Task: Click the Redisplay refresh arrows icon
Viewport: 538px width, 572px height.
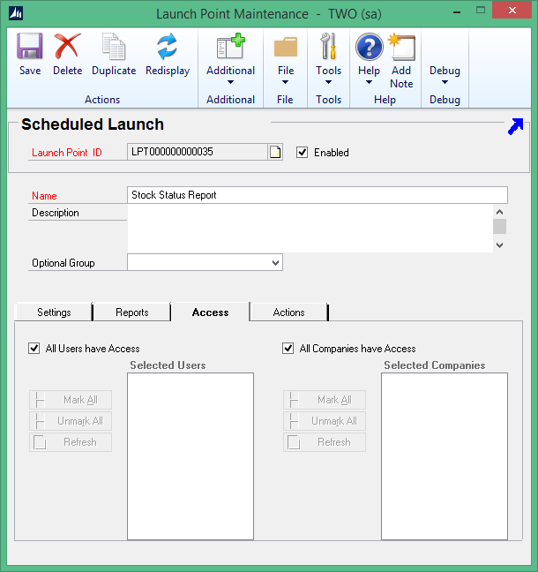Action: (168, 46)
